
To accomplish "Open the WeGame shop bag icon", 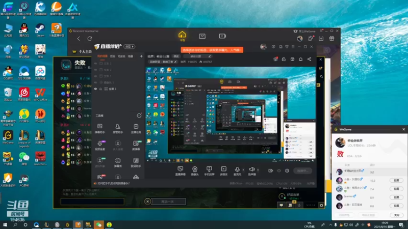I will [202, 36].
